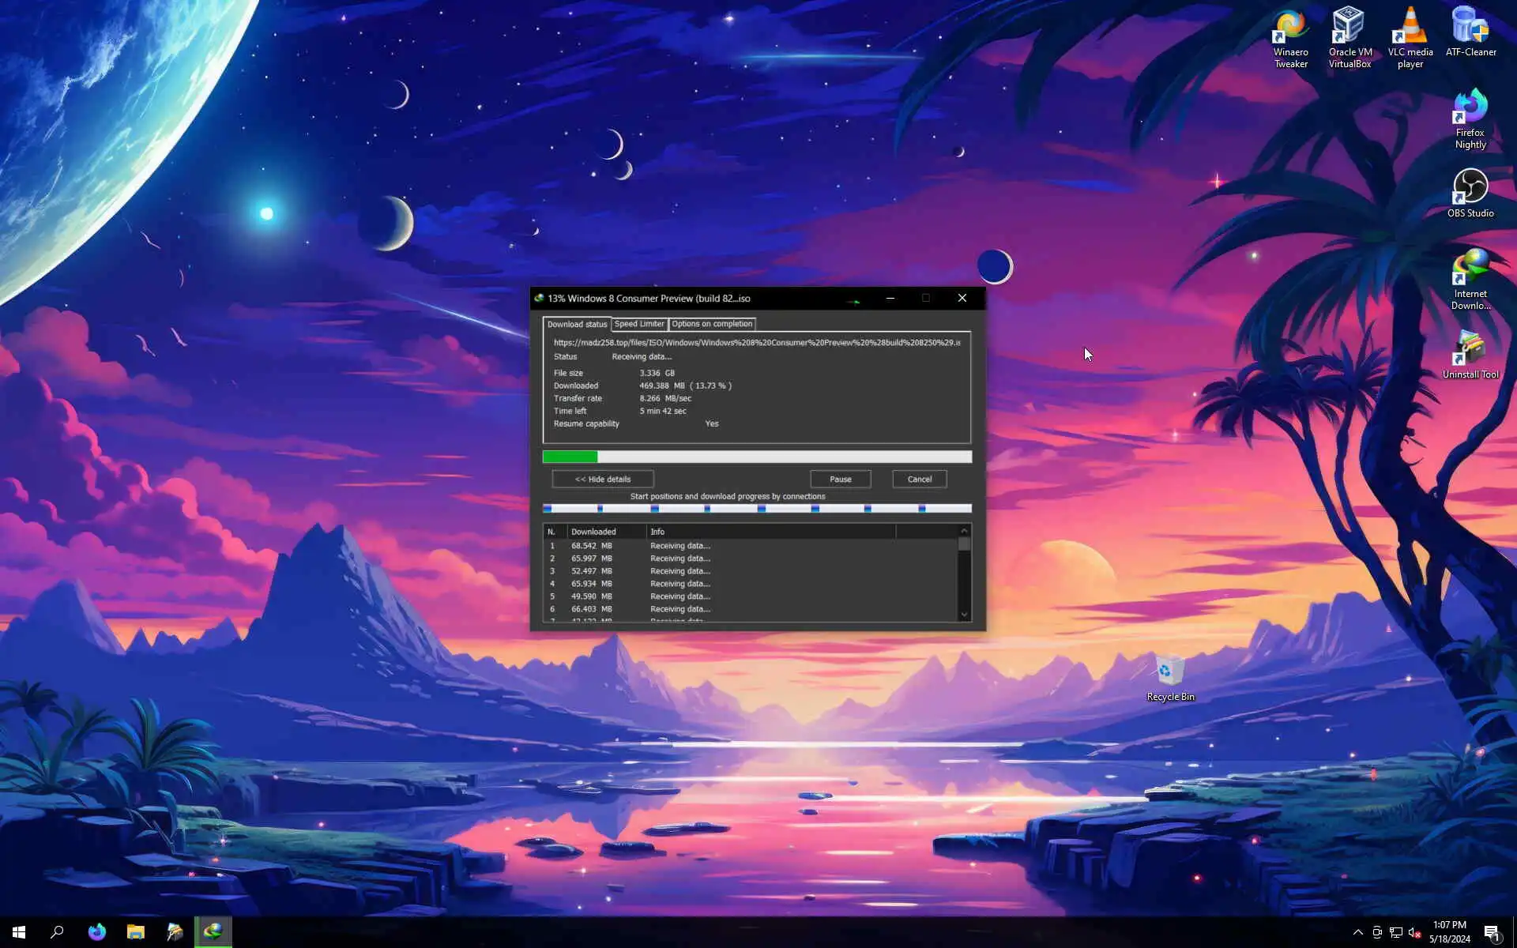The image size is (1517, 948).
Task: Click the Internet Download Manager taskbar icon
Action: pos(213,931)
